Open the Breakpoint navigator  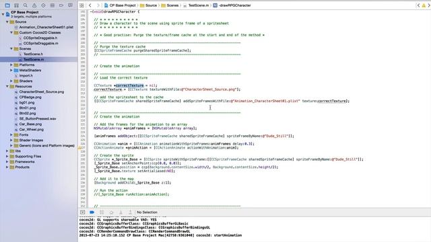[x=61, y=5]
